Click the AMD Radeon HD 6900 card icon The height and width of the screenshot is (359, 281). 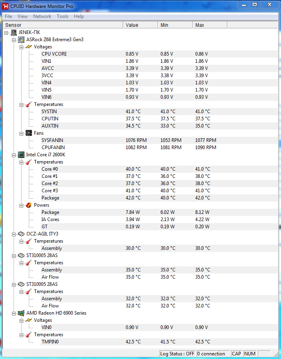[21, 313]
